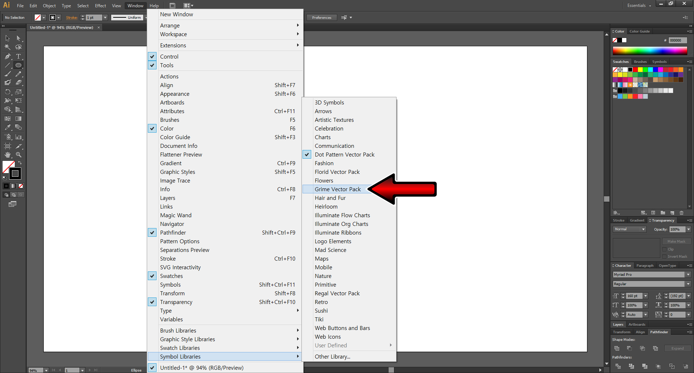Click the black stroke box in toolbox
694x373 pixels.
15,174
